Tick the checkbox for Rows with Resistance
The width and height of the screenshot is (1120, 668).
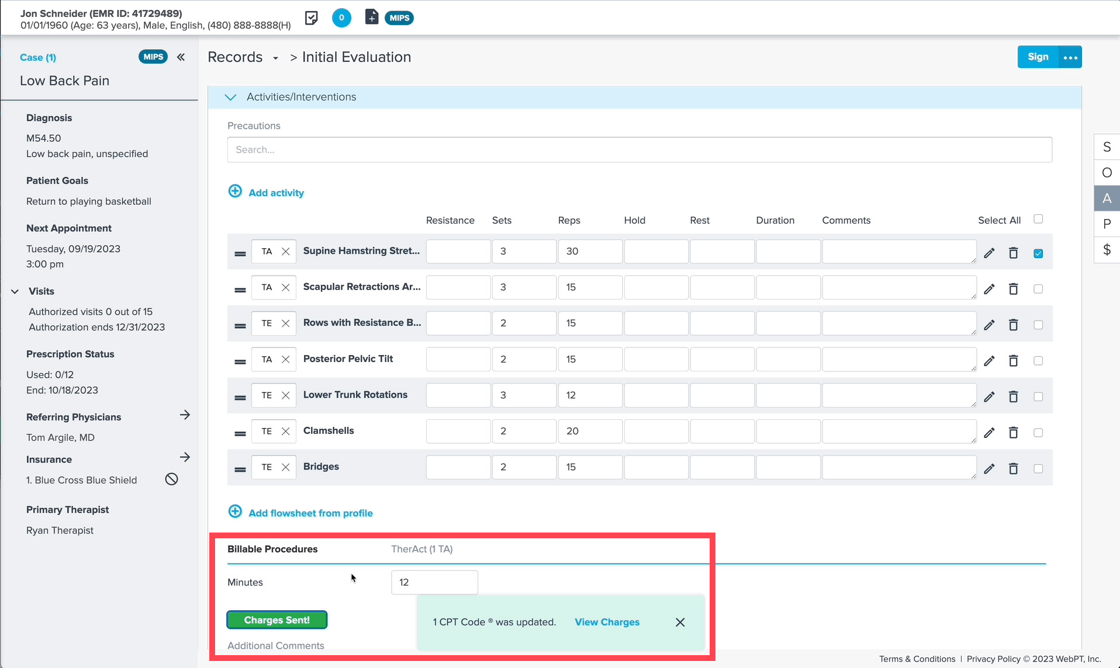1038,325
